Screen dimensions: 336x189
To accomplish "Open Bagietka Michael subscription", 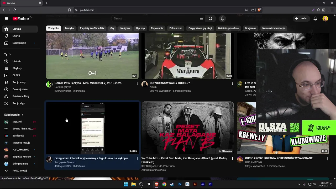I will click(20, 157).
